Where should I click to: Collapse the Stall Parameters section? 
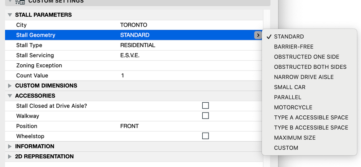(x=10, y=15)
